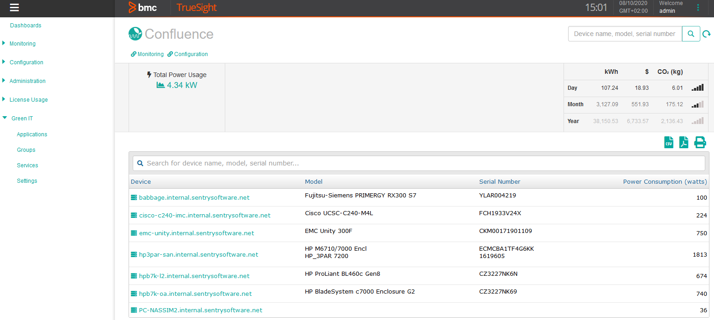The height and width of the screenshot is (320, 714).
Task: Select Applications under Green IT
Action: pyautogui.click(x=32, y=134)
